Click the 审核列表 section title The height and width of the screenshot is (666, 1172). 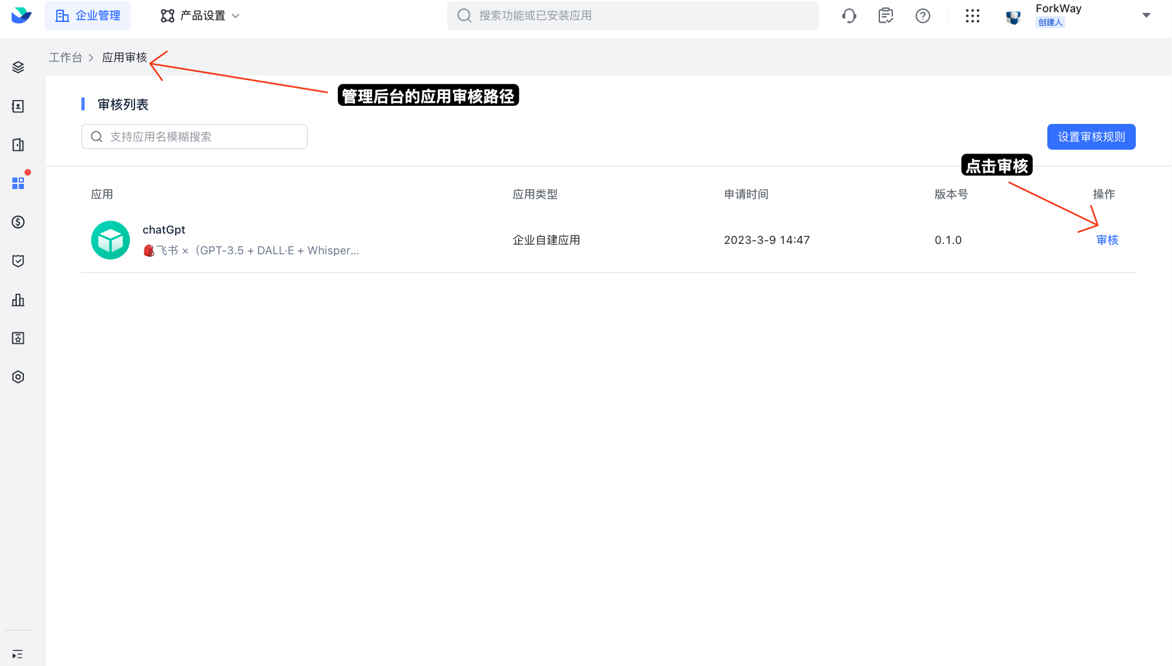point(123,105)
